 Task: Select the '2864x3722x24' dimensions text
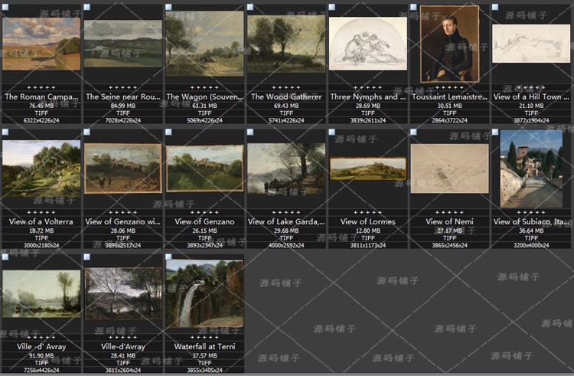(449, 120)
